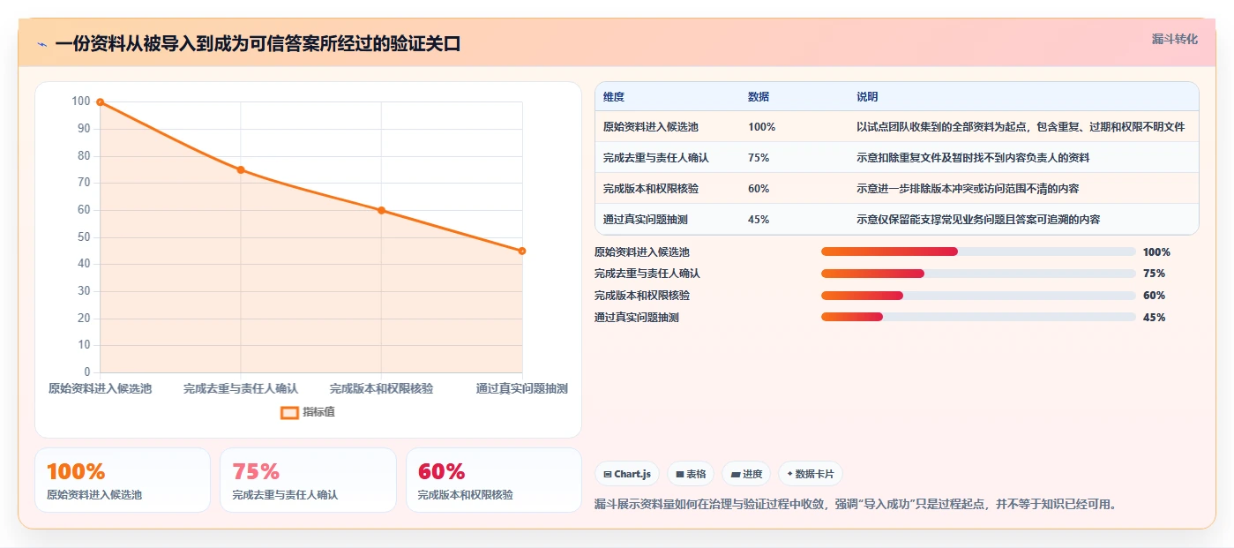Select the 原始资料进入候选池 table row

point(897,127)
